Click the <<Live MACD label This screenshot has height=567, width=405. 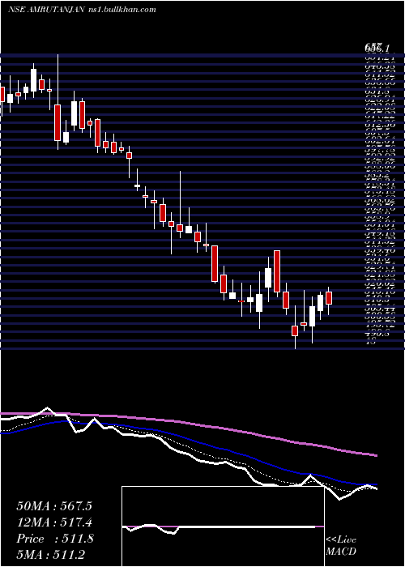(x=341, y=546)
